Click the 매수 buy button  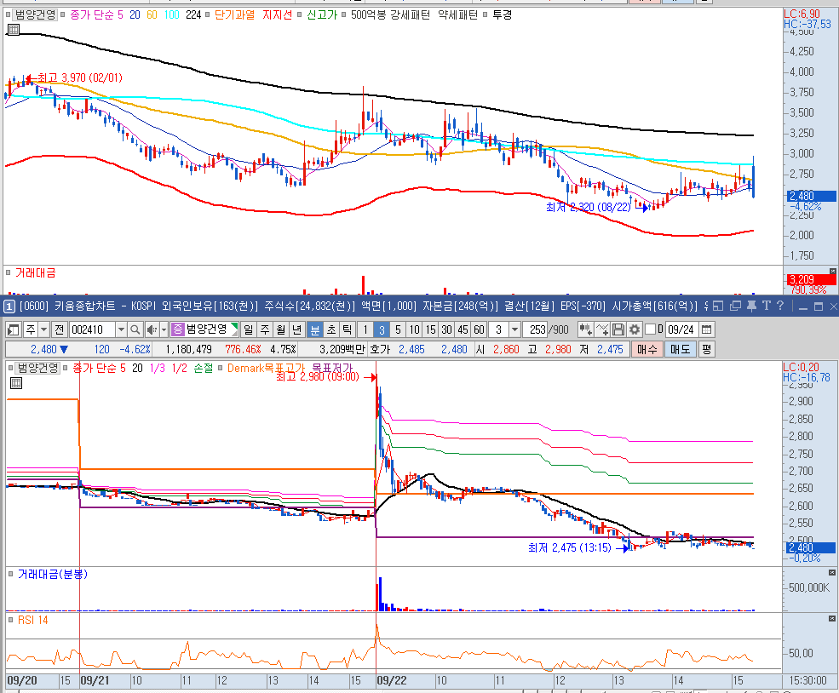(x=646, y=349)
